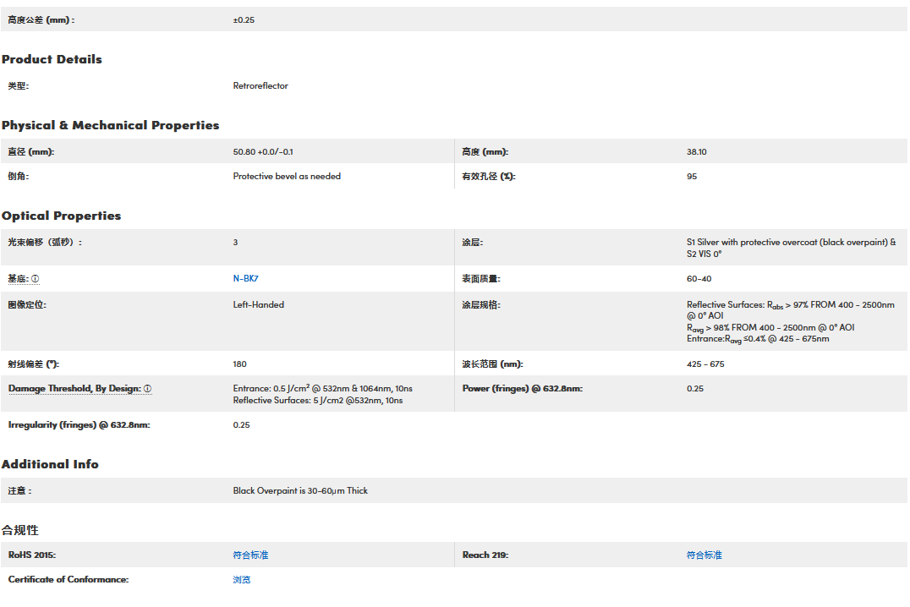Open the RoHS 2015 符合标准 link
The height and width of the screenshot is (607, 910).
click(x=250, y=555)
